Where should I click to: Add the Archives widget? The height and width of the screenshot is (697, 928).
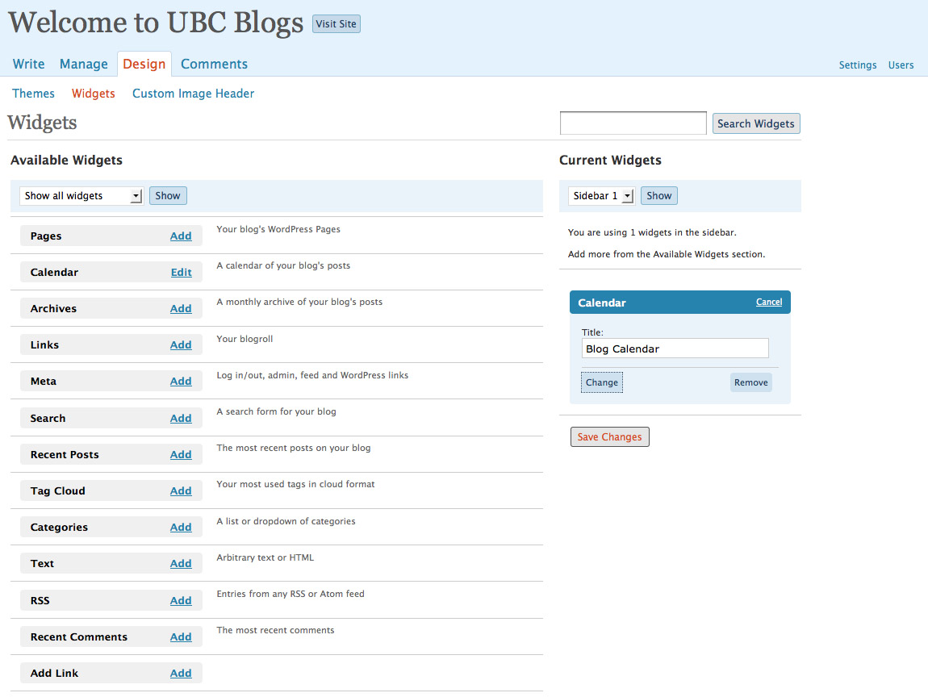coord(181,308)
